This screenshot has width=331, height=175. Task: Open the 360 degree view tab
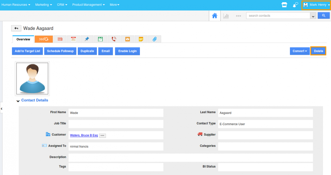[44, 39]
